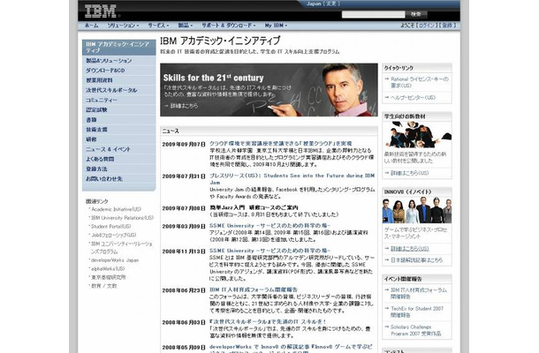Open the SSME University link dated 2008年11月13日
Image resolution: width=539 pixels, height=353 pixels.
[x=270, y=251]
